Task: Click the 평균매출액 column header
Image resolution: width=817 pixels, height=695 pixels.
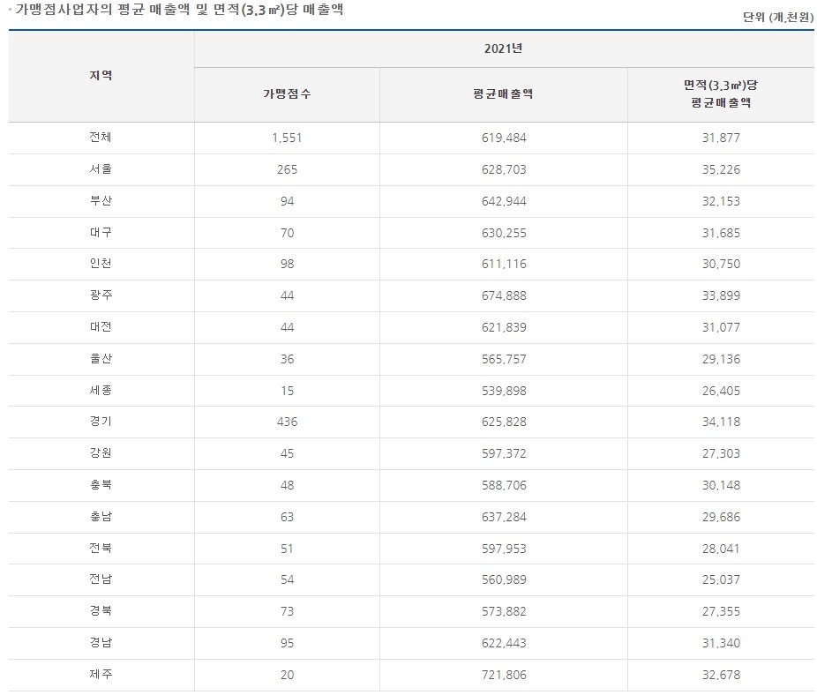Action: [503, 93]
